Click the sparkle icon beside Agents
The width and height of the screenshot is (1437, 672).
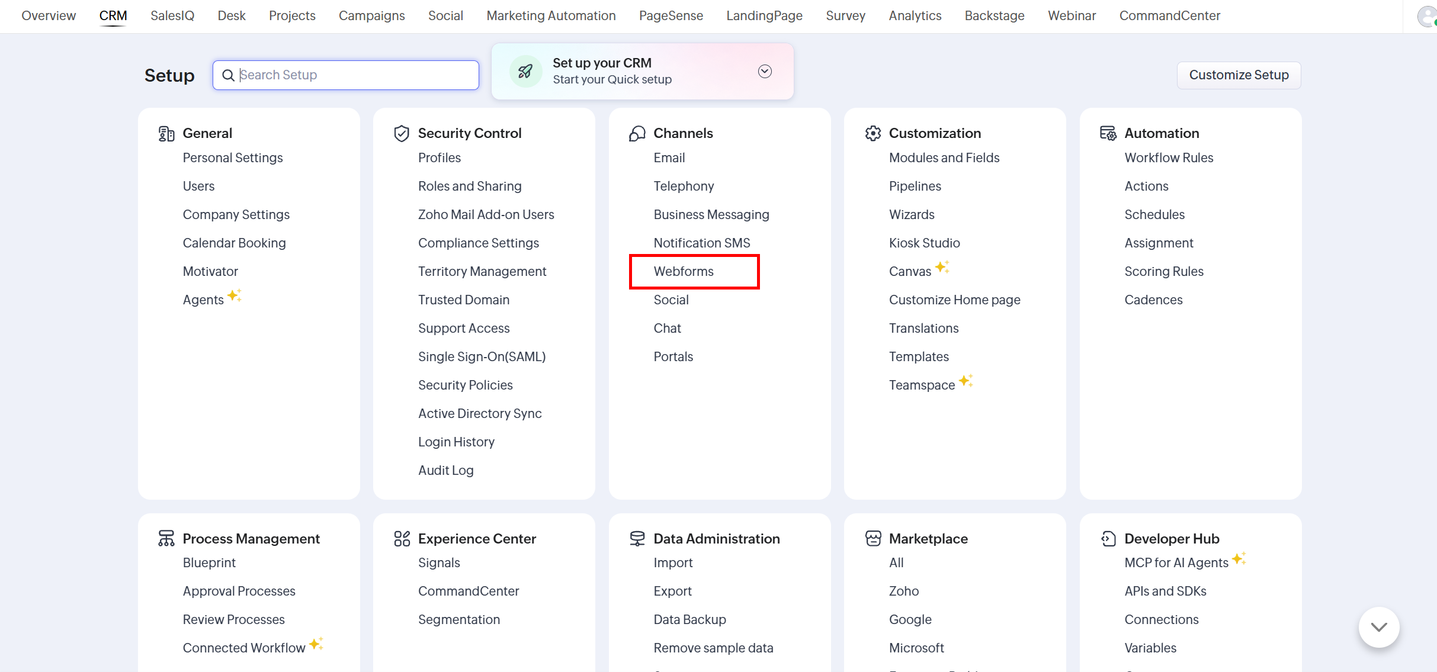pos(235,295)
